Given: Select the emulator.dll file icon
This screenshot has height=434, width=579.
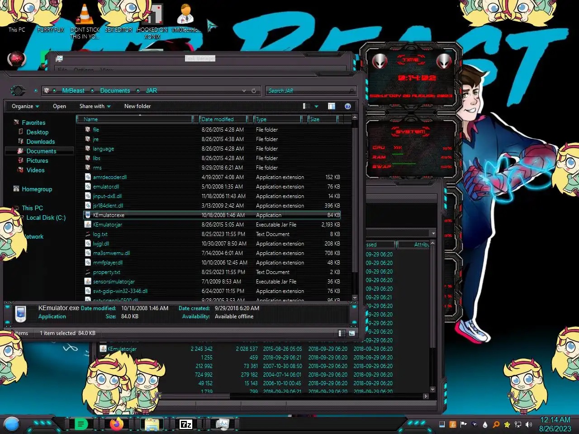Looking at the screenshot, I should click(x=88, y=187).
